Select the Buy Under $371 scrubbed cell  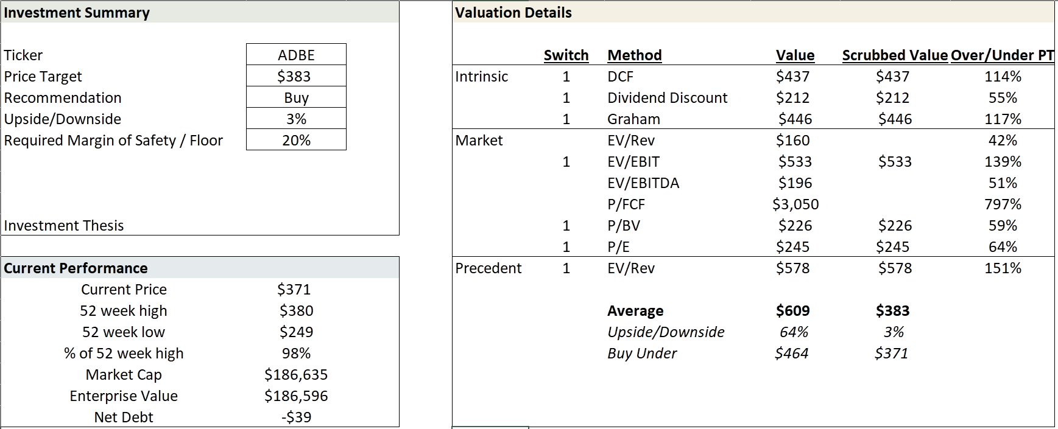click(892, 353)
